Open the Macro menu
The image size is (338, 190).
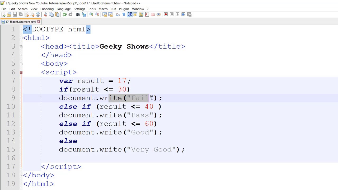point(103,9)
